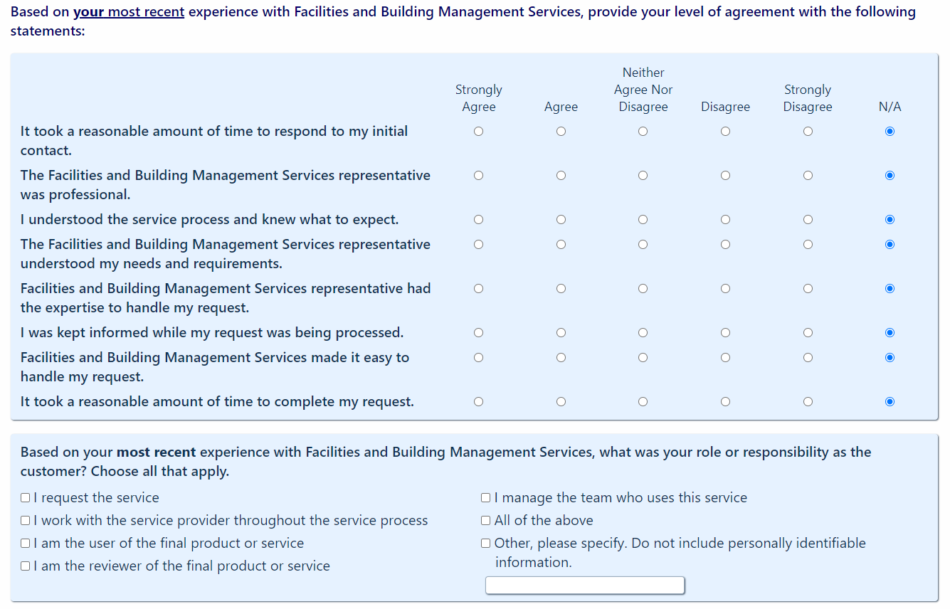Select N/A for time to complete request
The width and height of the screenshot is (950, 609).
890,402
